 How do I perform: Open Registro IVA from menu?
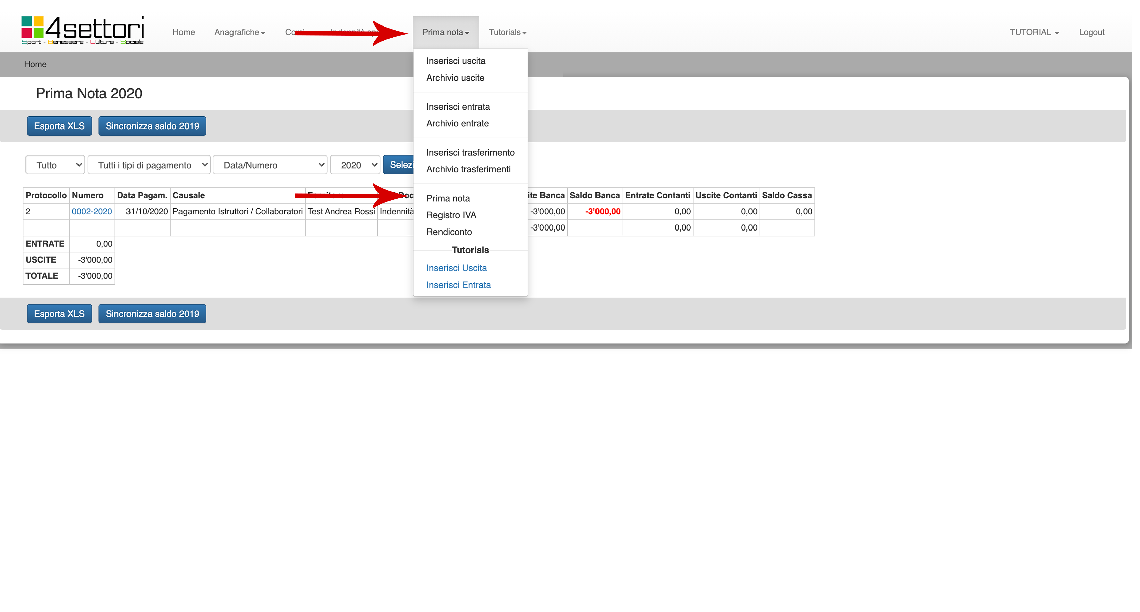point(451,215)
